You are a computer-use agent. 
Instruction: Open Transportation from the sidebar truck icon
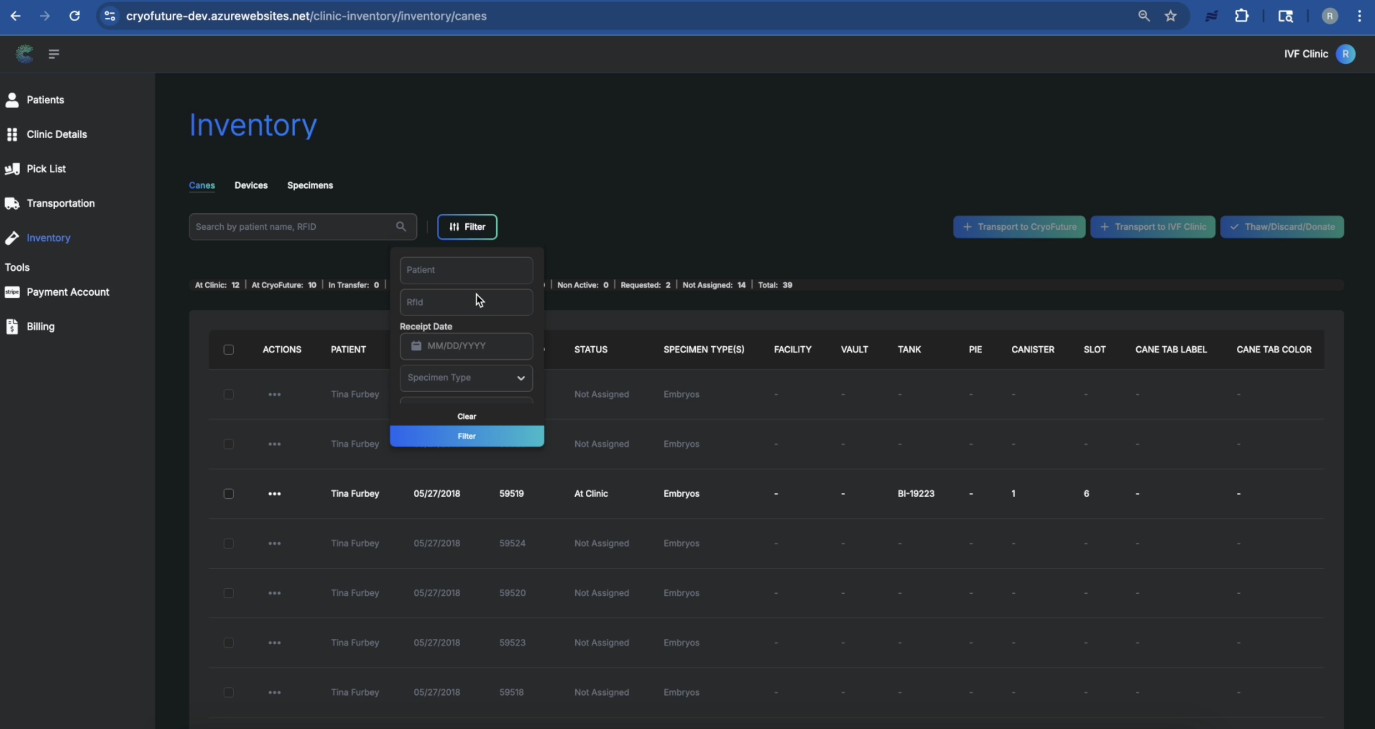[x=12, y=204]
